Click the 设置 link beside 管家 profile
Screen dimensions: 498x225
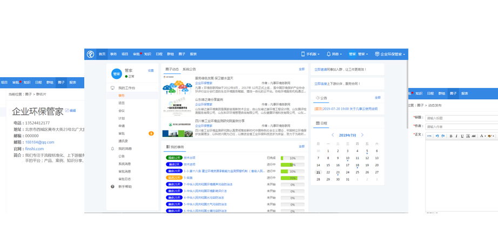click(151, 71)
